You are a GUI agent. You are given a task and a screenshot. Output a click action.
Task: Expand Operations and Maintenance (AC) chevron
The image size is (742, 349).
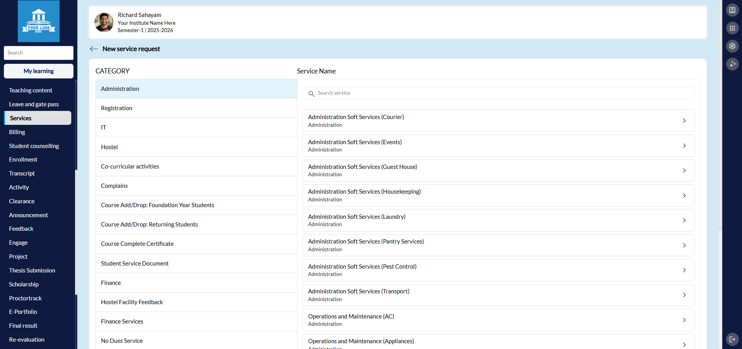[684, 320]
